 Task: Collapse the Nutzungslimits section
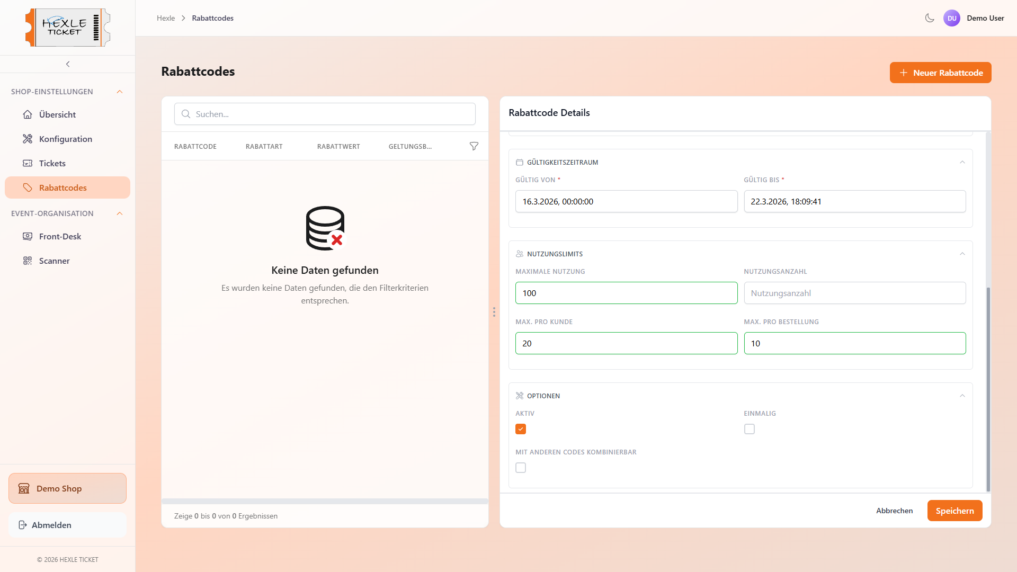click(962, 254)
